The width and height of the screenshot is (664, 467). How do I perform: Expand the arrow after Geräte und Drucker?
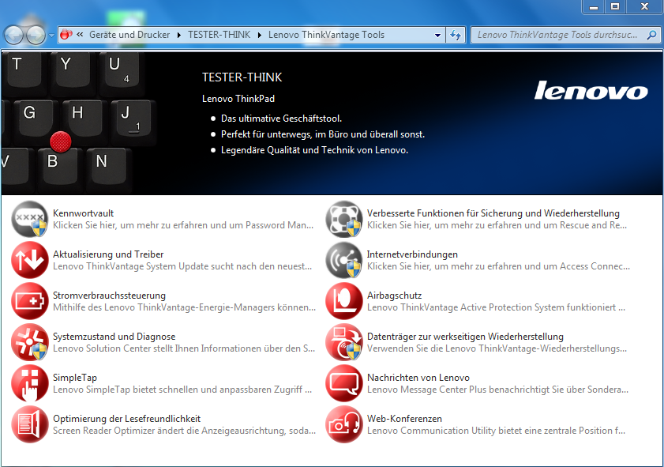click(178, 35)
